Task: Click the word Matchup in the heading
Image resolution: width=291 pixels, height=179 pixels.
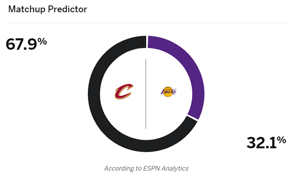Action: tap(27, 9)
